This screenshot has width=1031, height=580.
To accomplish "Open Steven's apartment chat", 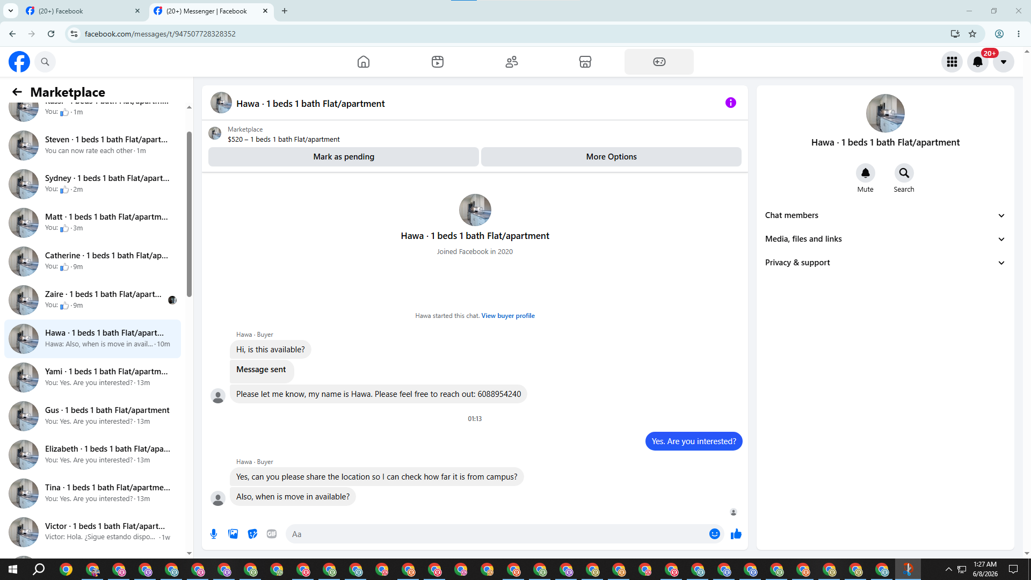I will point(92,145).
